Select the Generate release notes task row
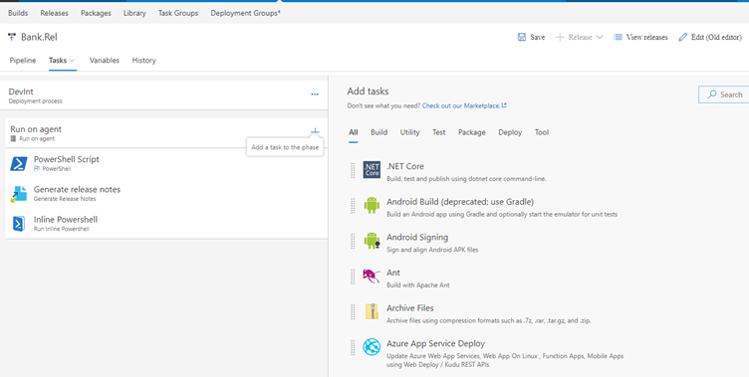The width and height of the screenshot is (749, 377). [x=166, y=193]
